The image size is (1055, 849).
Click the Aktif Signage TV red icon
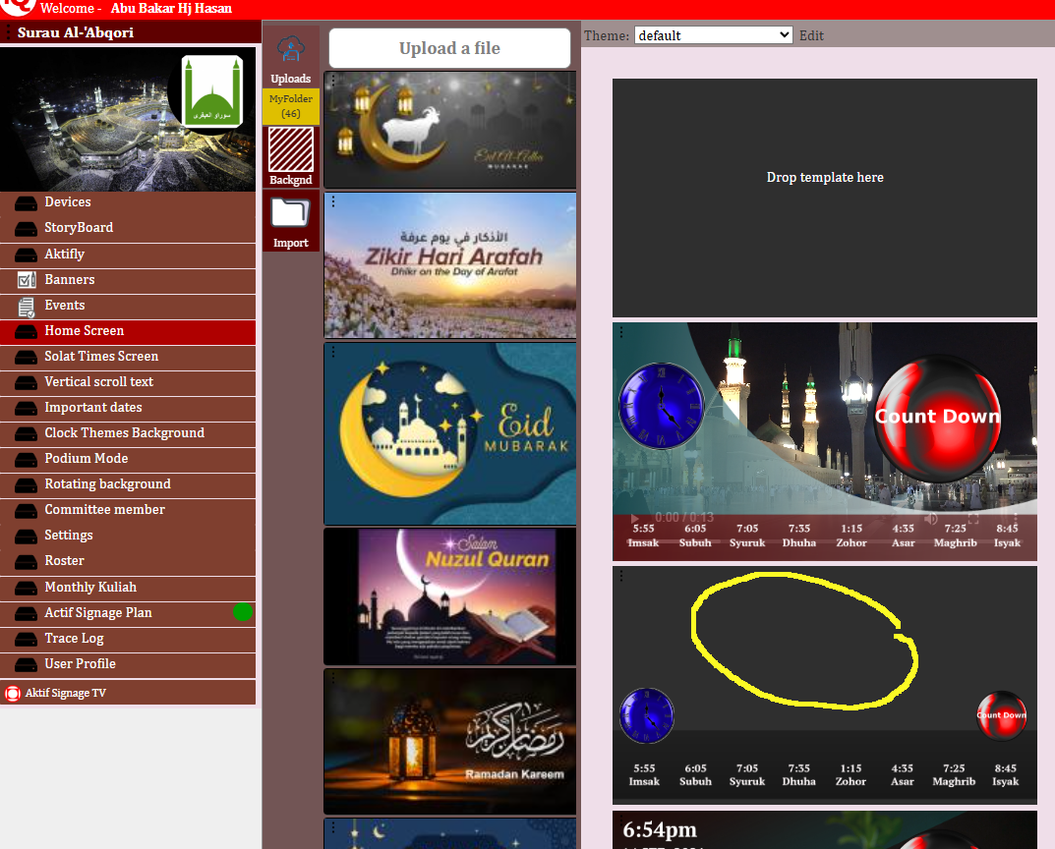click(13, 693)
